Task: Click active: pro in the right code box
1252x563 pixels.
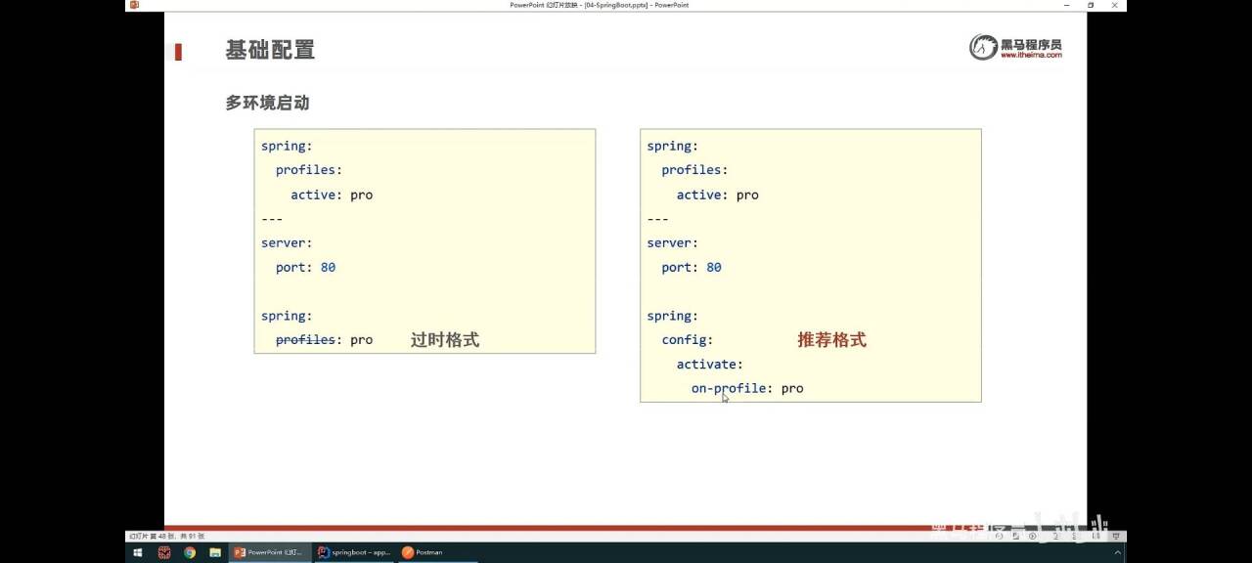Action: point(718,195)
